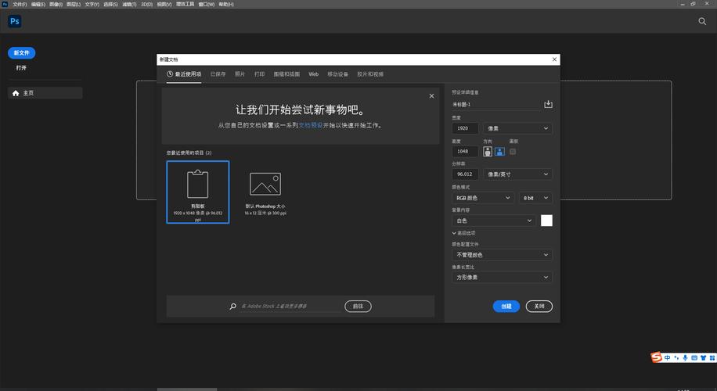
Task: Open the 3D(D) menu
Action: tap(146, 4)
